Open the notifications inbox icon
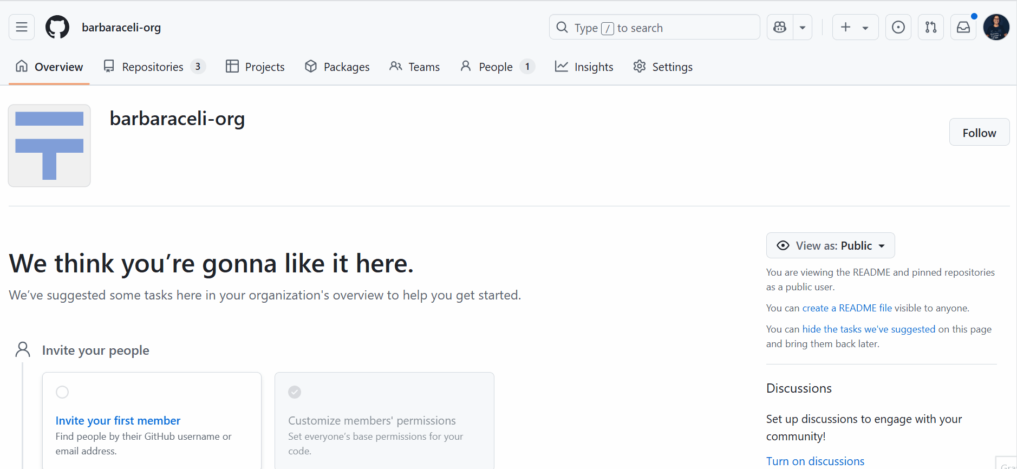Viewport: 1017px width, 469px height. [x=963, y=27]
